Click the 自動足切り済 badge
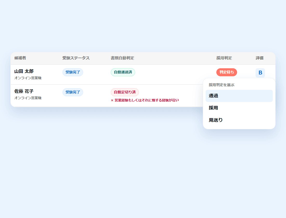The image size is (286, 218). click(x=125, y=92)
